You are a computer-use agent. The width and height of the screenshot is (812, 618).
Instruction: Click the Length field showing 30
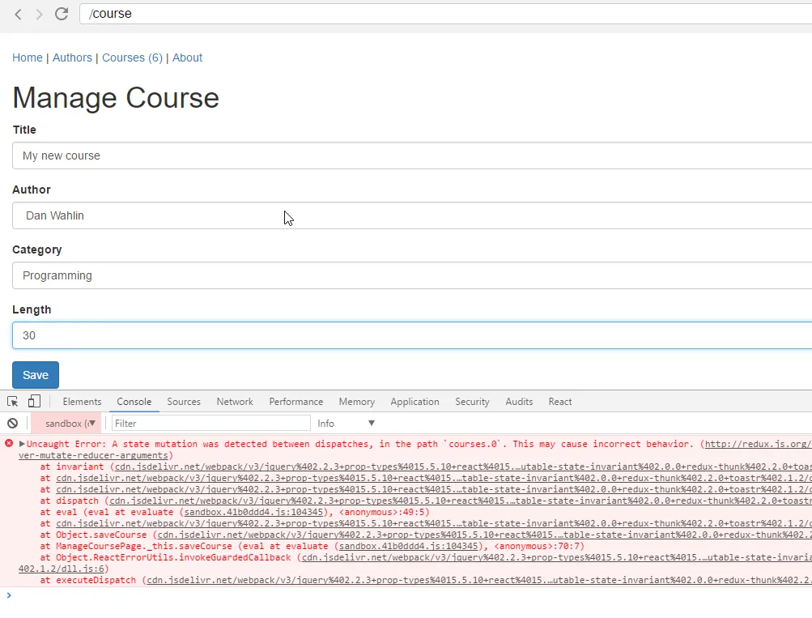(412, 335)
